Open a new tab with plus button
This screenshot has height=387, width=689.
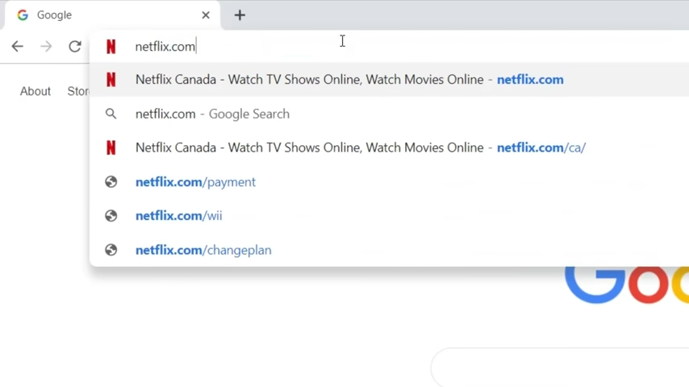240,15
